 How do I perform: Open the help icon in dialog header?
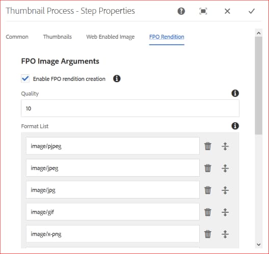click(181, 11)
